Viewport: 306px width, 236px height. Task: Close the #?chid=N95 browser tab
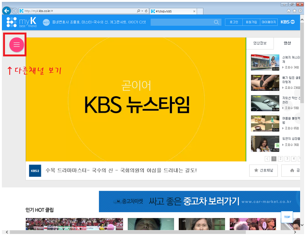194,11
